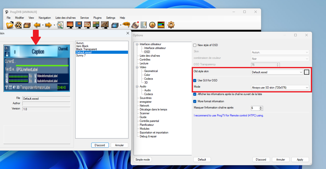Screen dimensions: 326x169
Task: Click the blue filmstrip toolbar icon
Action: pos(114,25)
